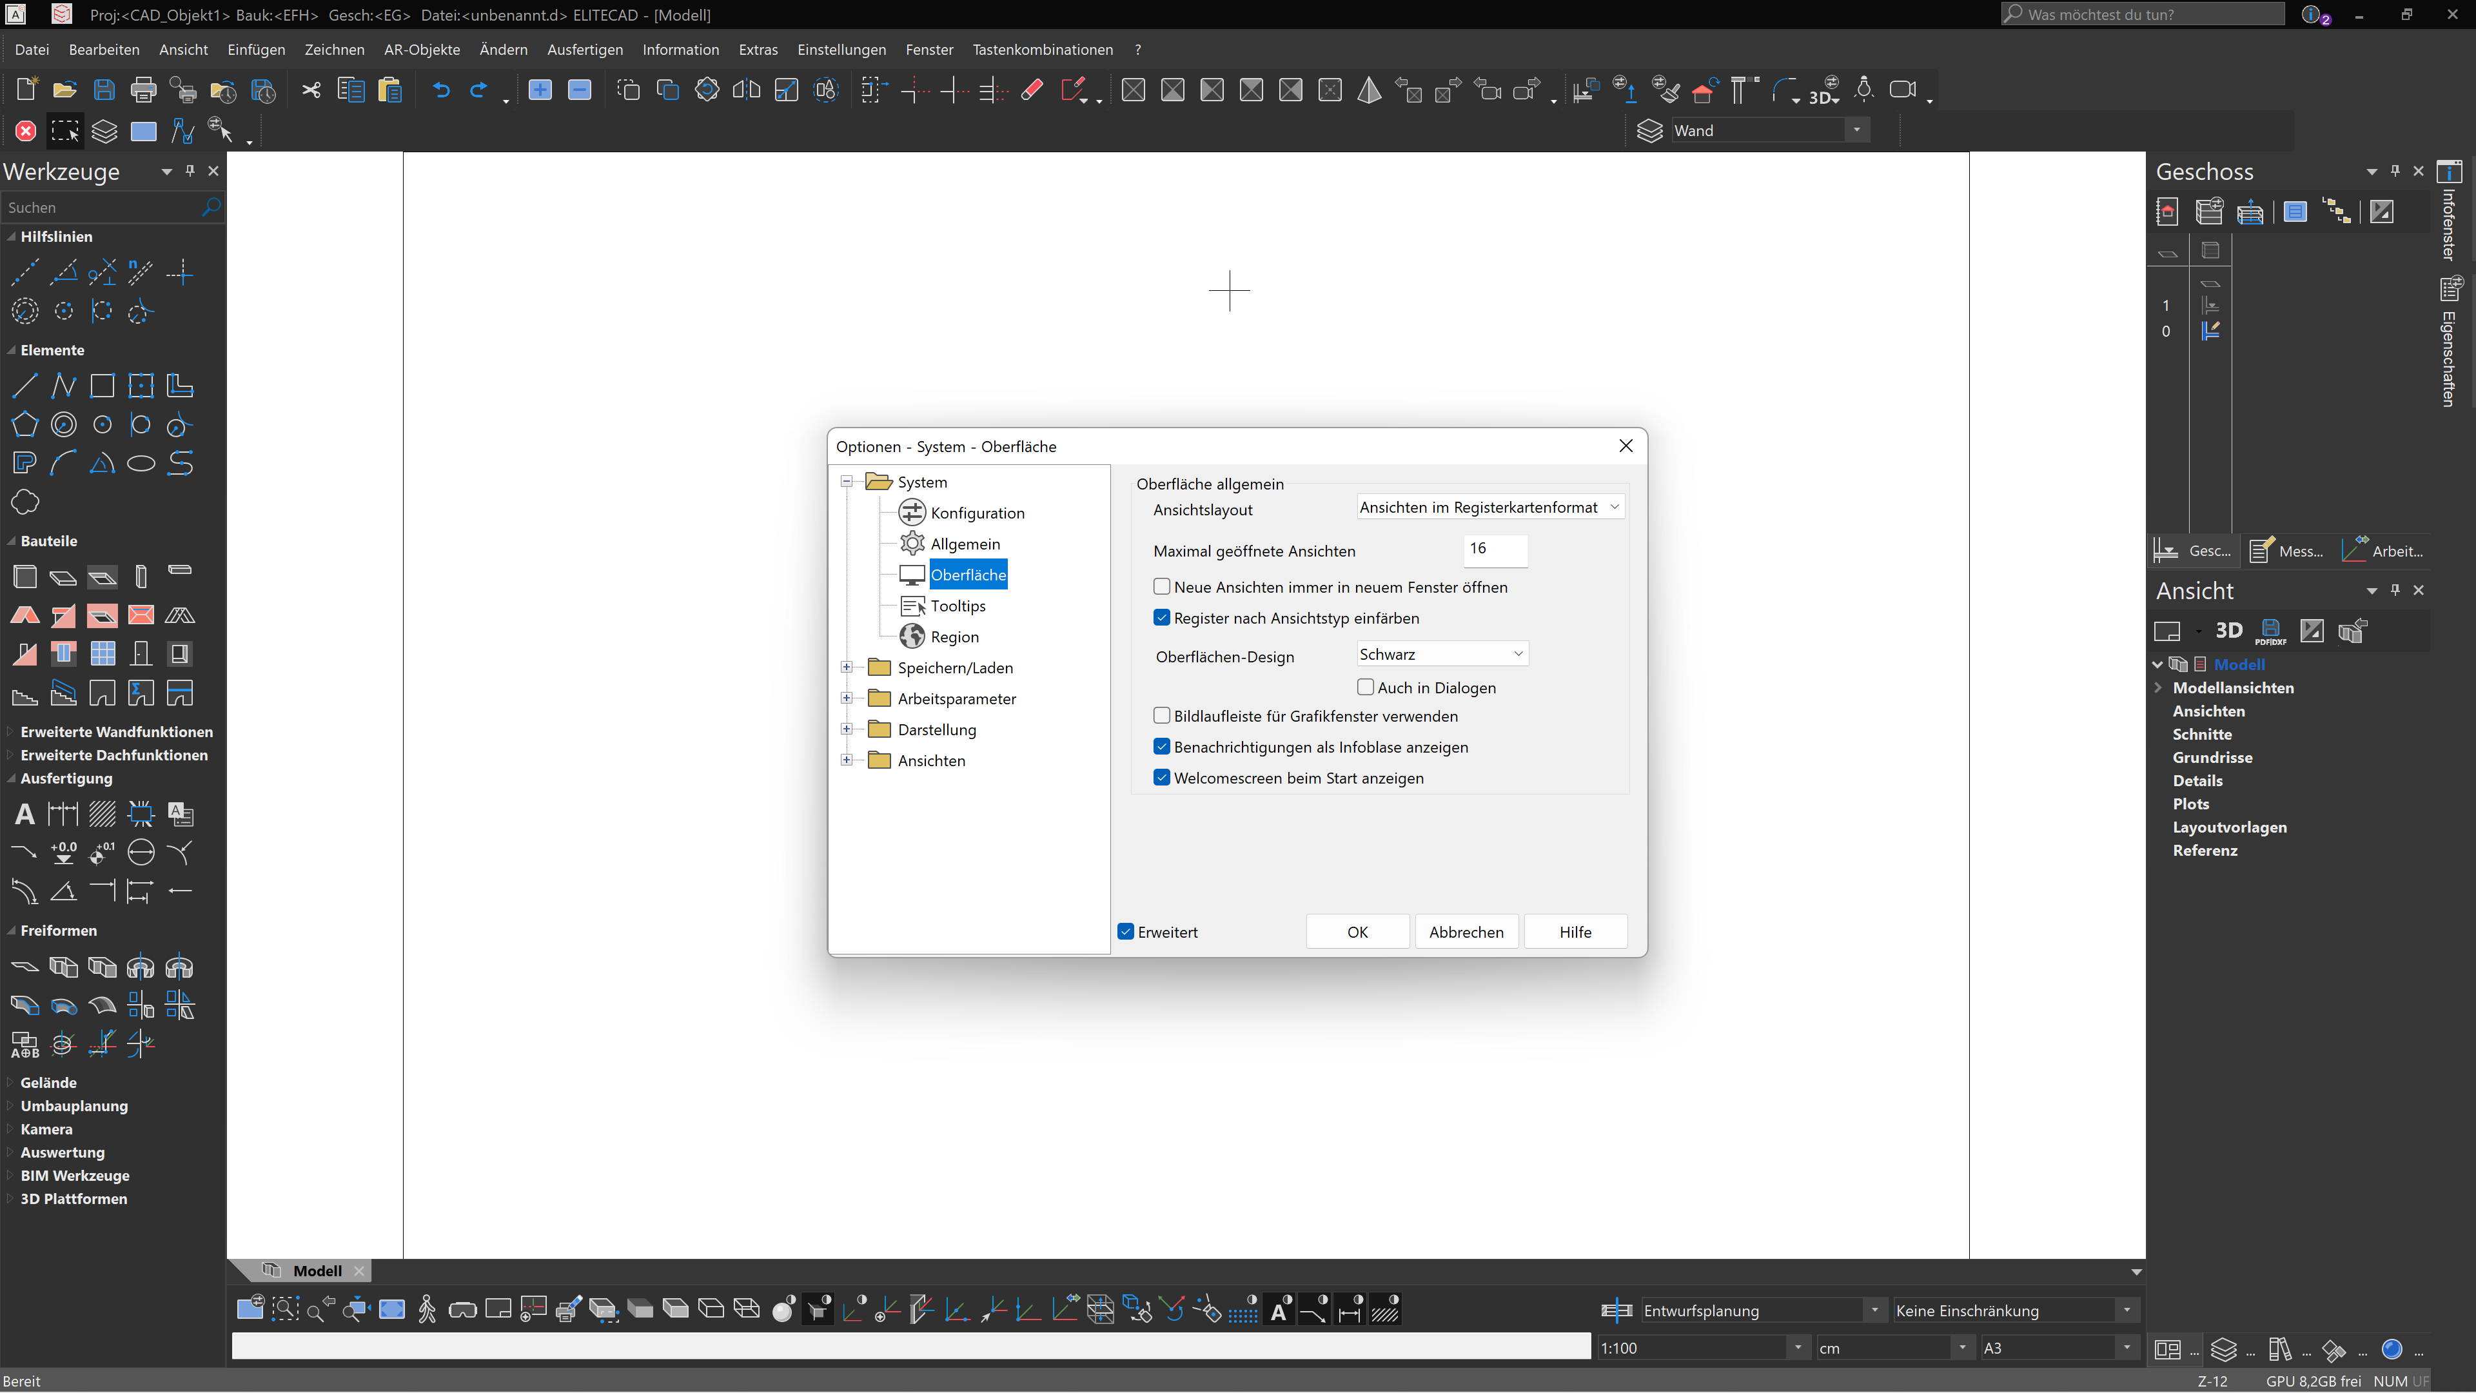Uncheck 'Welcomescreen beim Start anzeigen'
The width and height of the screenshot is (2476, 1393).
pyautogui.click(x=1161, y=778)
